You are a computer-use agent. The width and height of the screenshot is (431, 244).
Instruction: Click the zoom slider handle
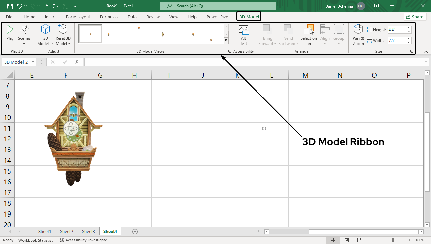[392, 240]
